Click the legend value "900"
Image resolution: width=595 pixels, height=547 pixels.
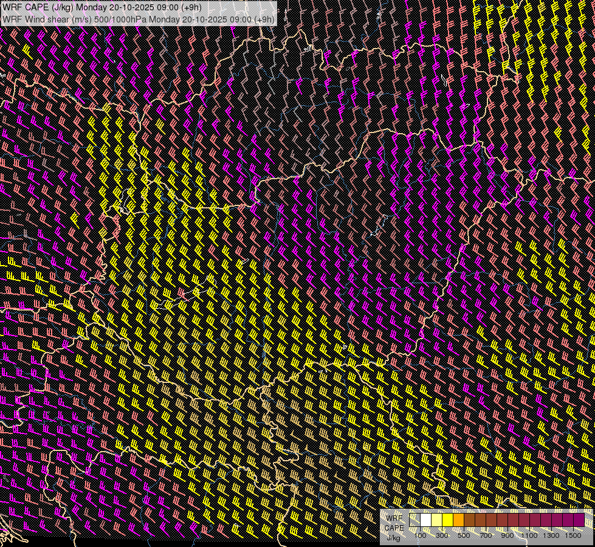(x=507, y=535)
